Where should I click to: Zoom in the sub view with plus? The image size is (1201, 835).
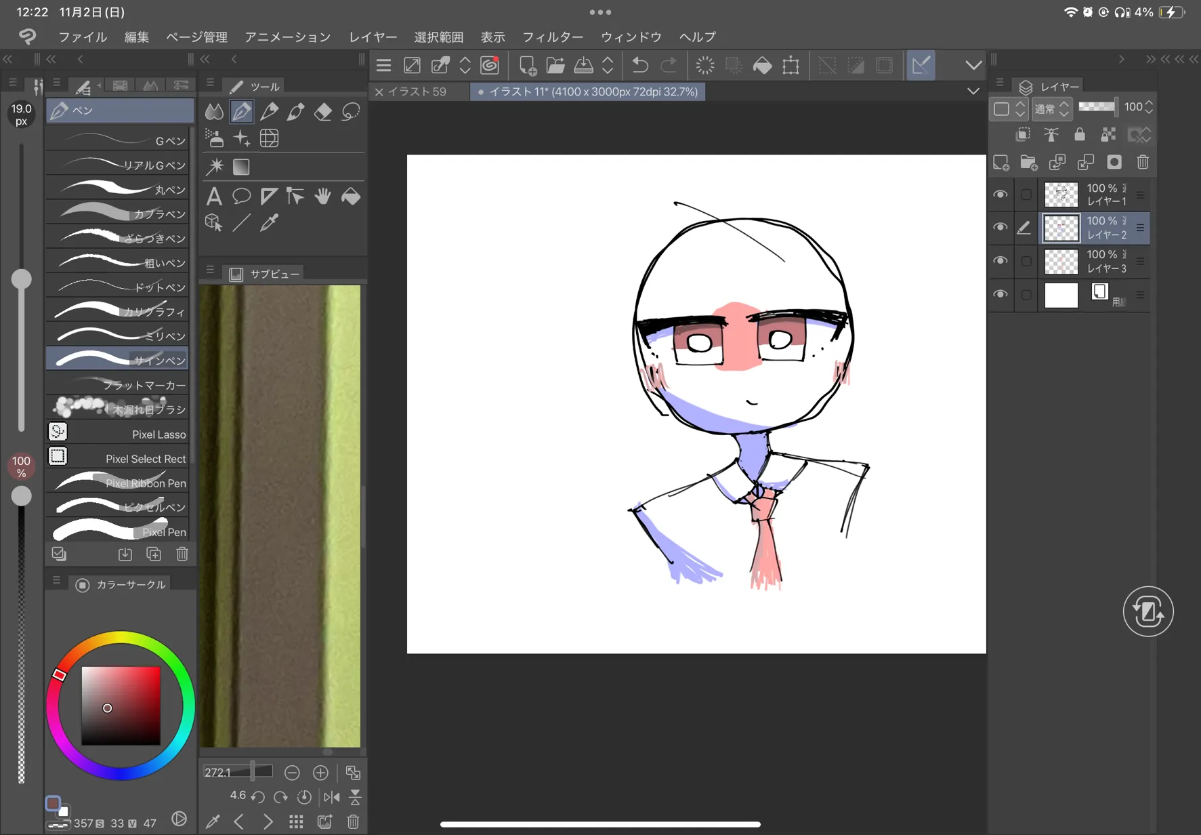(x=320, y=773)
